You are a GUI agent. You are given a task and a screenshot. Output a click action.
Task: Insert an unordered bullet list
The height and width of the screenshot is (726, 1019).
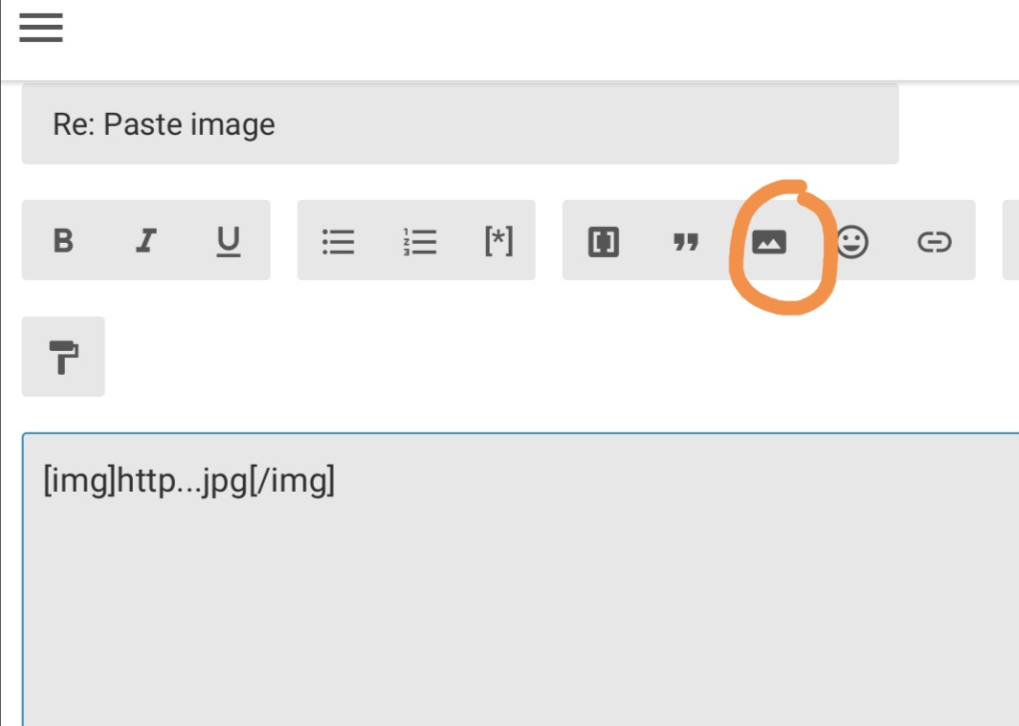tap(338, 241)
